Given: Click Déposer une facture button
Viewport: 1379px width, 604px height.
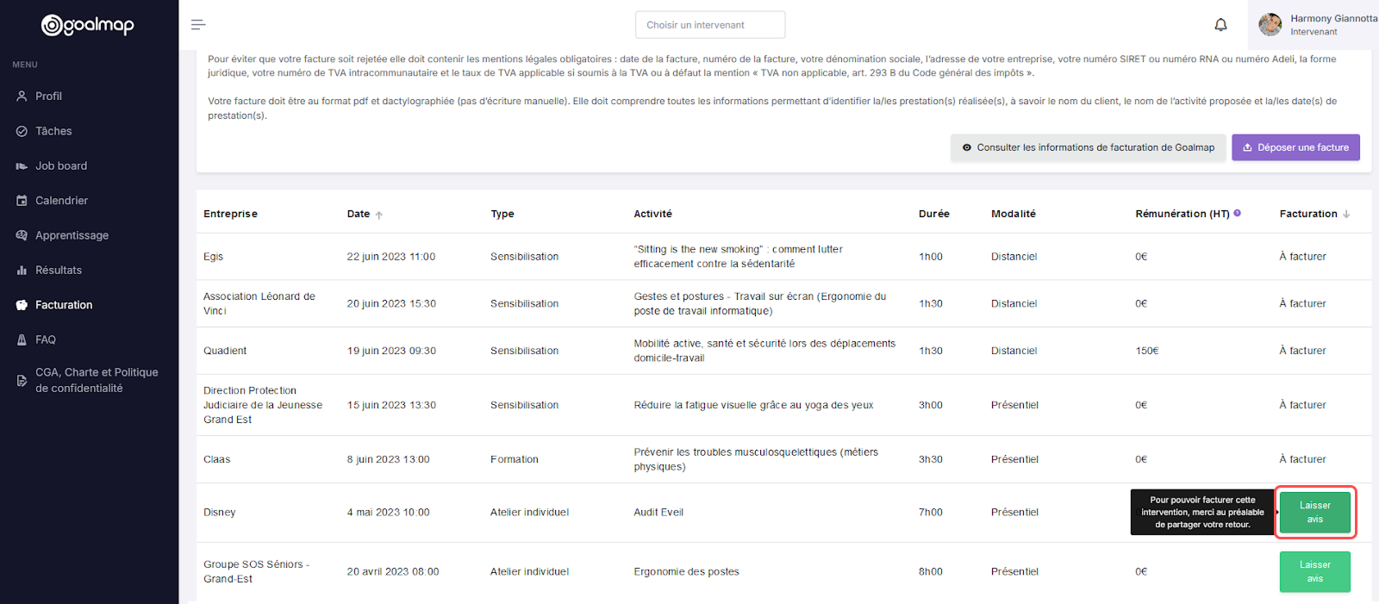Looking at the screenshot, I should [x=1295, y=147].
